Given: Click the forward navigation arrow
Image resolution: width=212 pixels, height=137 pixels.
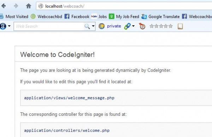Looking at the screenshot, I should 16,6.
